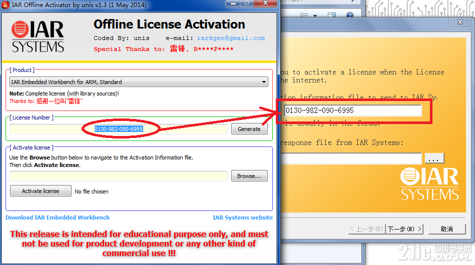Click the Activate license button
Screen dimensions: 475x265
41,191
